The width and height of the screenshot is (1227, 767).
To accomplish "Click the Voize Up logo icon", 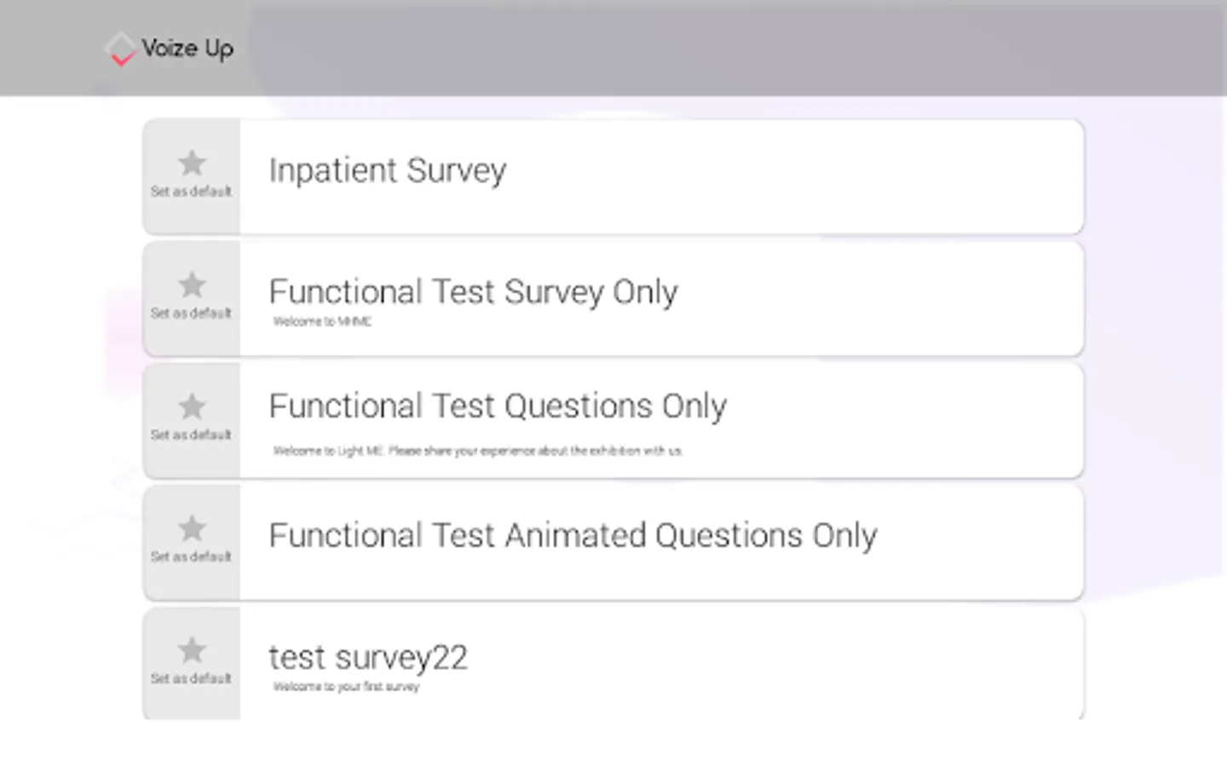I will pyautogui.click(x=121, y=49).
